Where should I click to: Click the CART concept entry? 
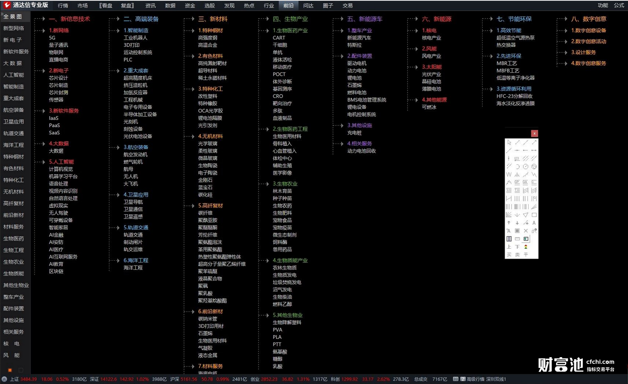[279, 38]
